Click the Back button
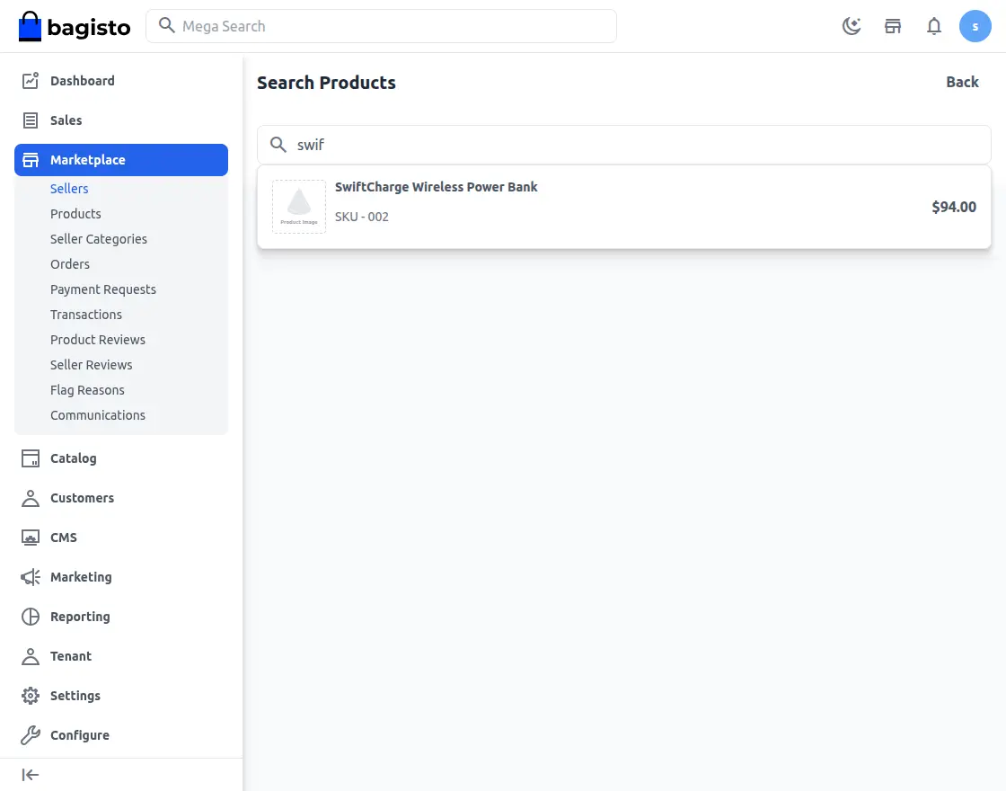1006x791 pixels. 962,82
